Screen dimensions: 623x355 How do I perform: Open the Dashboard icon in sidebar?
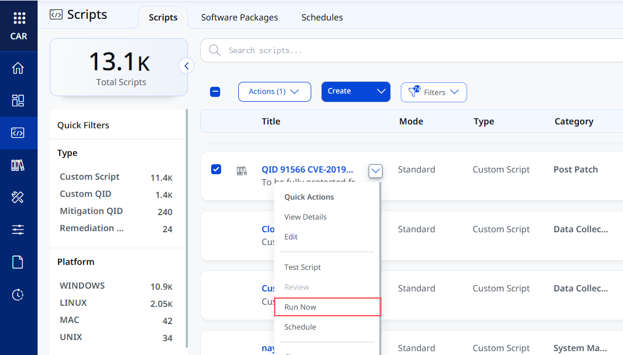click(x=18, y=100)
